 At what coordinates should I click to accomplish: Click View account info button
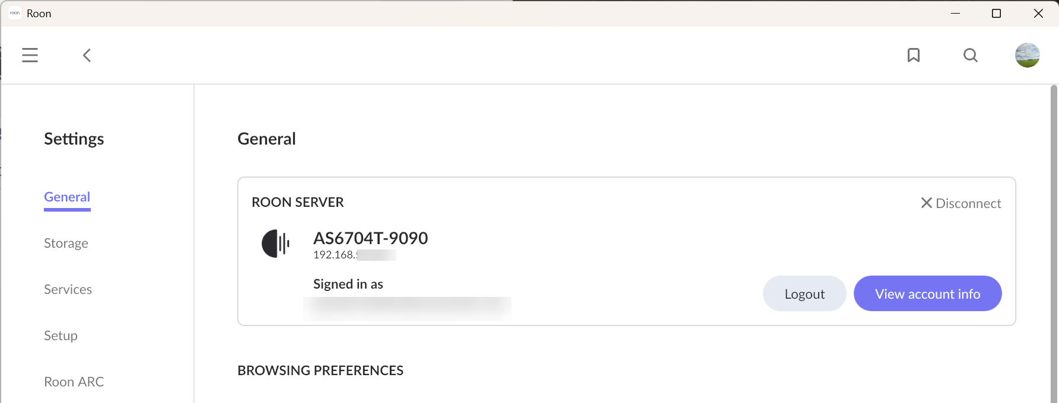click(927, 293)
